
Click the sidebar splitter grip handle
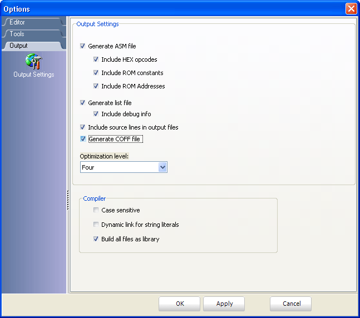(68, 200)
